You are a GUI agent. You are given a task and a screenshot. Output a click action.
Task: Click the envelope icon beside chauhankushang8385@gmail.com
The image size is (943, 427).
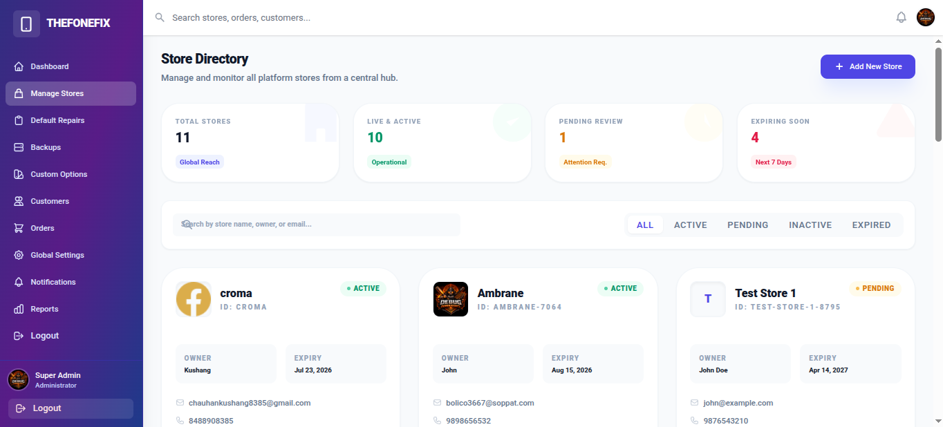180,403
